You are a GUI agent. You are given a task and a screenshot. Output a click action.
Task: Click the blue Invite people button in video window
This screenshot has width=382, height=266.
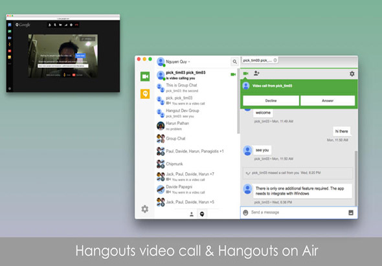coord(80,56)
